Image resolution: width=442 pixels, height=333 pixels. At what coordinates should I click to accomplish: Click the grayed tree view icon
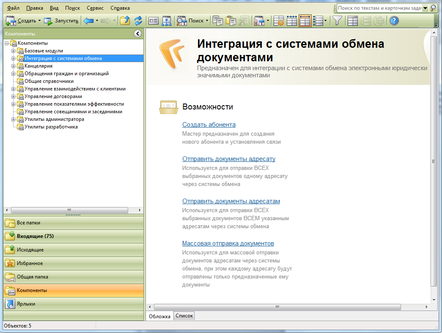[x=379, y=21]
